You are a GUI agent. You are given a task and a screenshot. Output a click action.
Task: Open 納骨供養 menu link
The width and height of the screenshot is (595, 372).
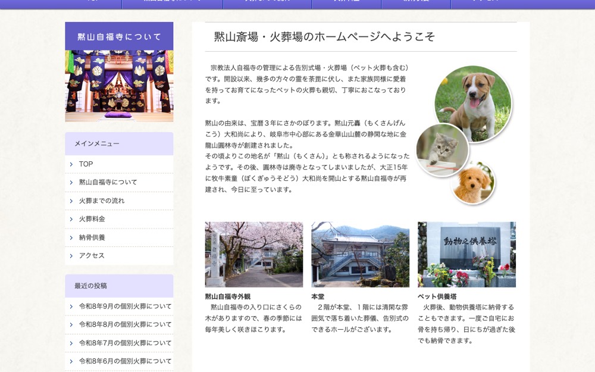pyautogui.click(x=92, y=237)
